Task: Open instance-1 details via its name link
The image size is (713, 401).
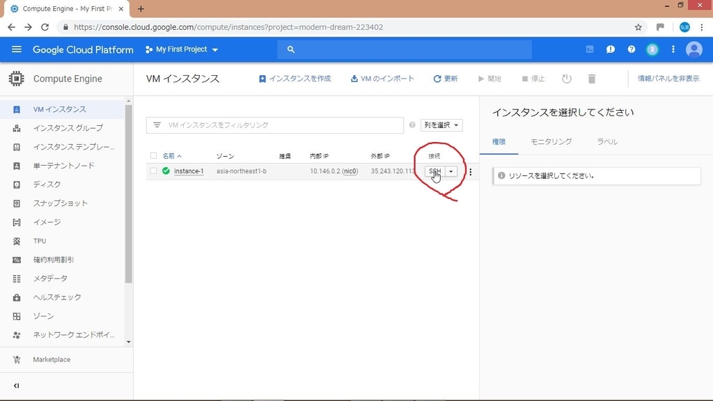Action: 188,171
